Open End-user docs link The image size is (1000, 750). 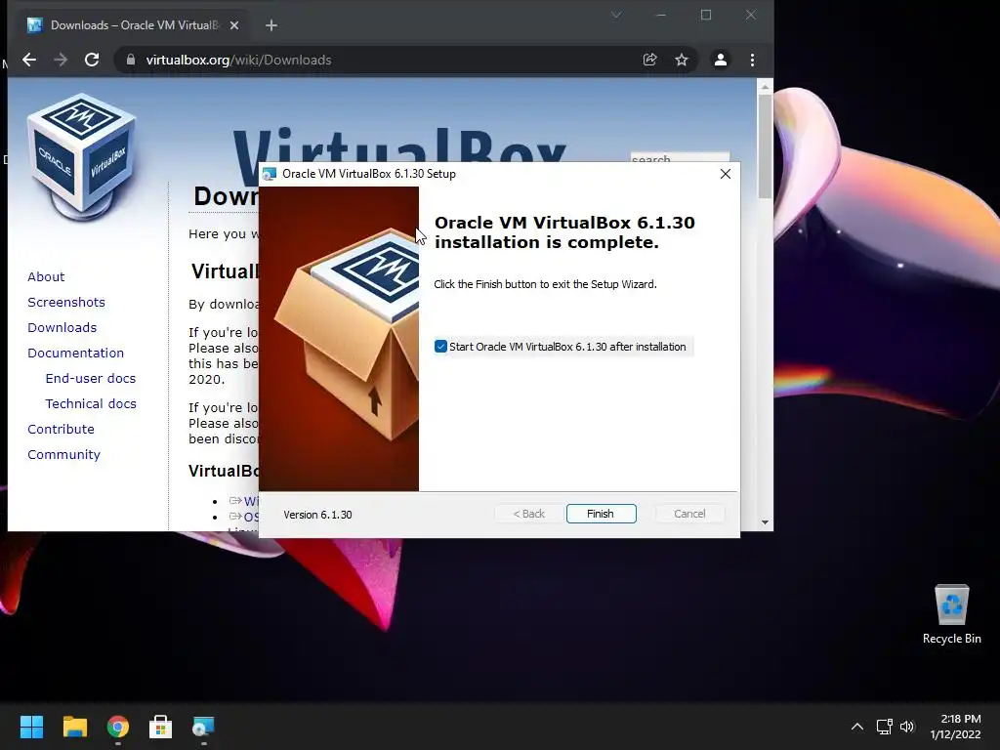[x=91, y=378]
